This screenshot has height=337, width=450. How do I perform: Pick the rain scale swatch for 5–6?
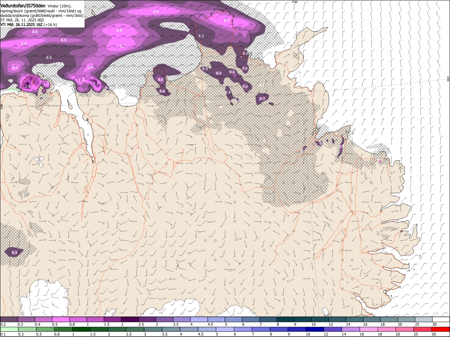[225, 329]
